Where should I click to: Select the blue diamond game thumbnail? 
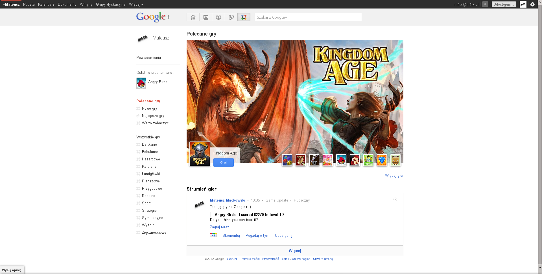382,160
